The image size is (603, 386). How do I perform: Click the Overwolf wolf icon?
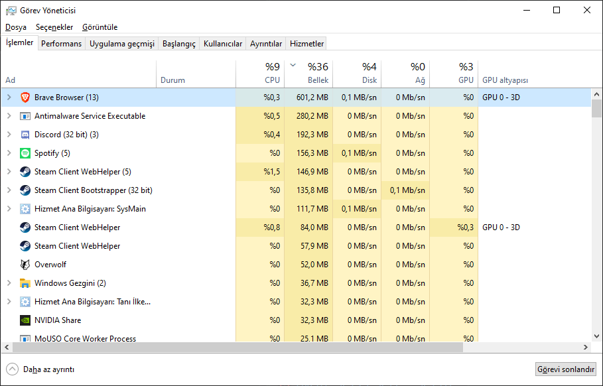pos(25,265)
